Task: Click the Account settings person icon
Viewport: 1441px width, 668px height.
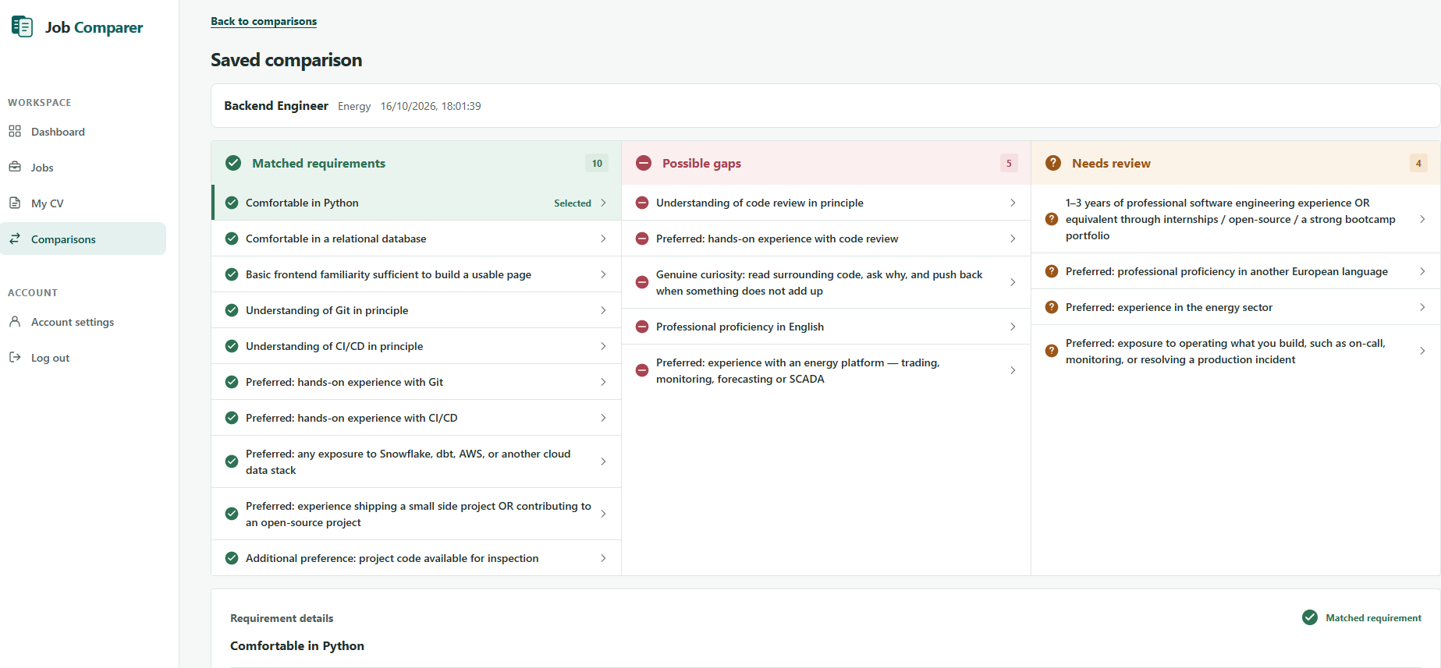Action: 15,321
